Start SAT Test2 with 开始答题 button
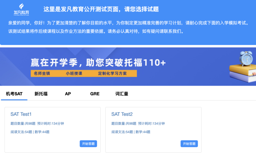 [x=189, y=144]
